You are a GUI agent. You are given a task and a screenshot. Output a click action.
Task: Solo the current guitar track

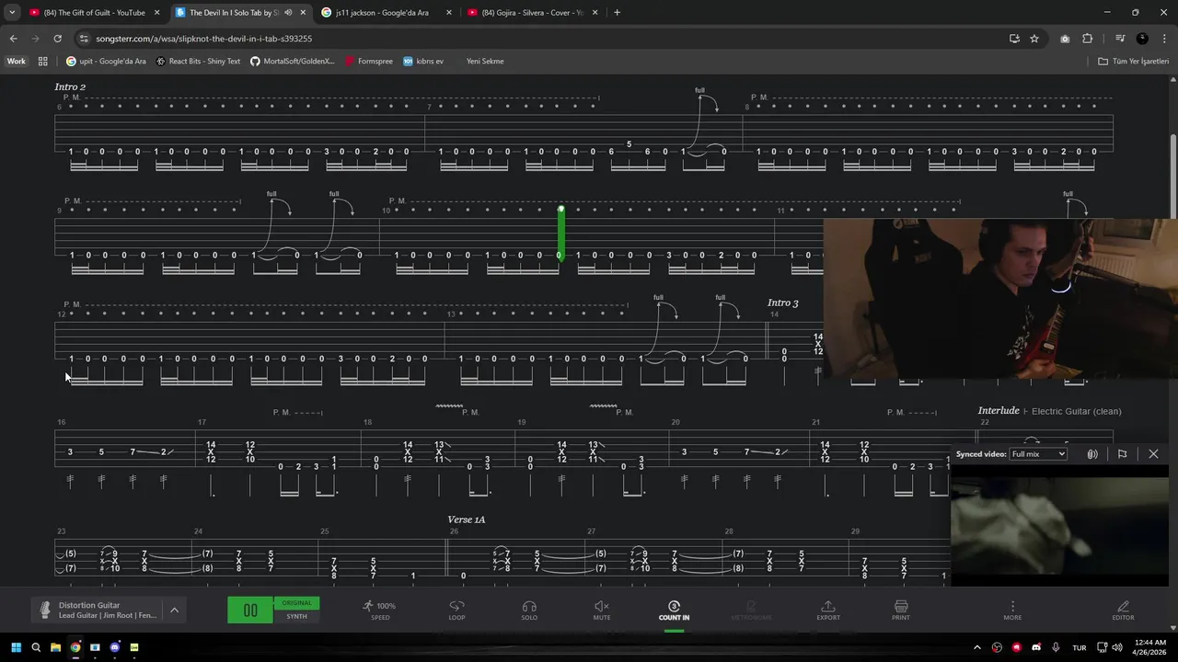(529, 611)
